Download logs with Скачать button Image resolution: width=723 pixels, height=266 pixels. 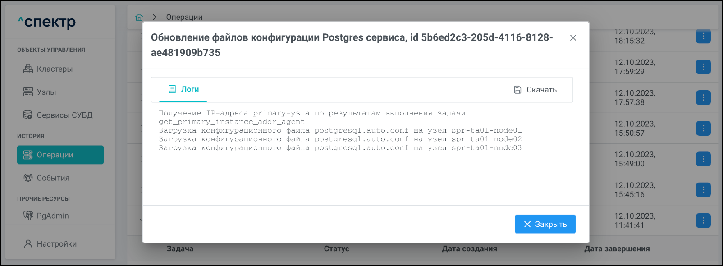pos(535,90)
